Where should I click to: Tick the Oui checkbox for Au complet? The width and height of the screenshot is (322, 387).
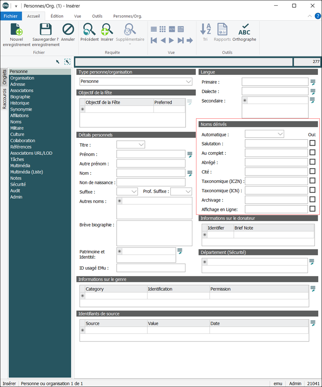click(312, 152)
